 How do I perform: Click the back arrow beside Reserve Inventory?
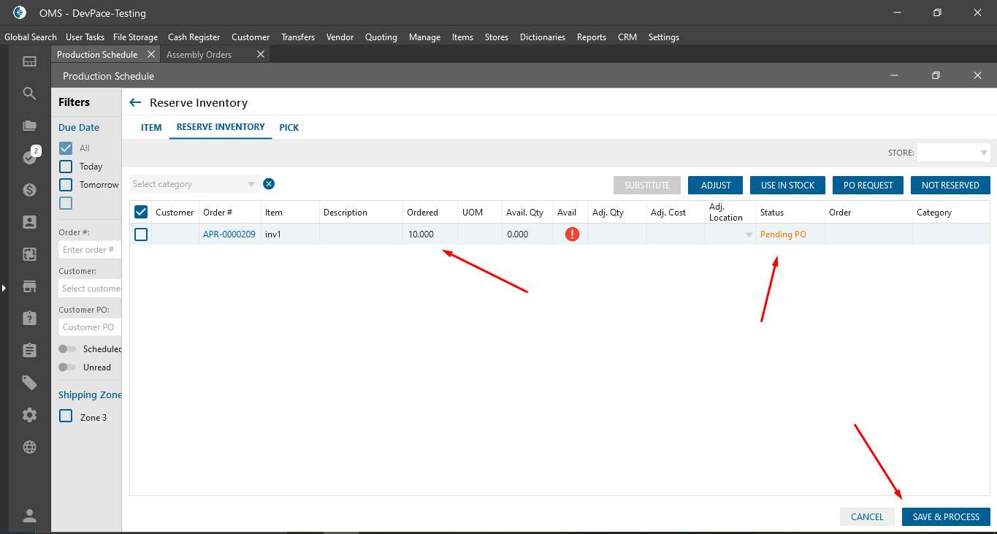tap(134, 103)
